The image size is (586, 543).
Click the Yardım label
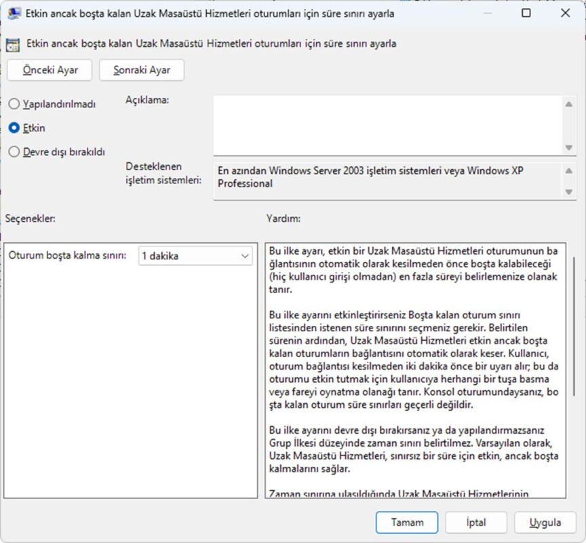284,219
